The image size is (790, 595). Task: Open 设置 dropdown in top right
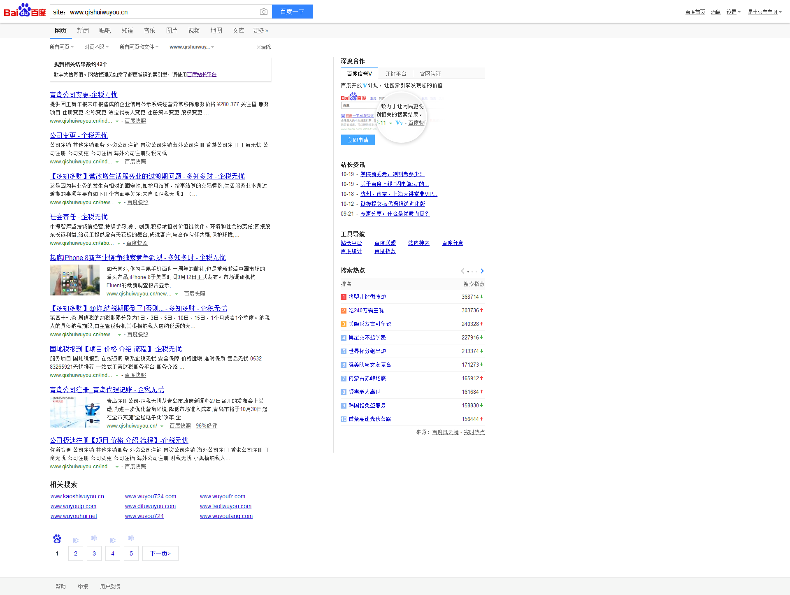pyautogui.click(x=733, y=12)
